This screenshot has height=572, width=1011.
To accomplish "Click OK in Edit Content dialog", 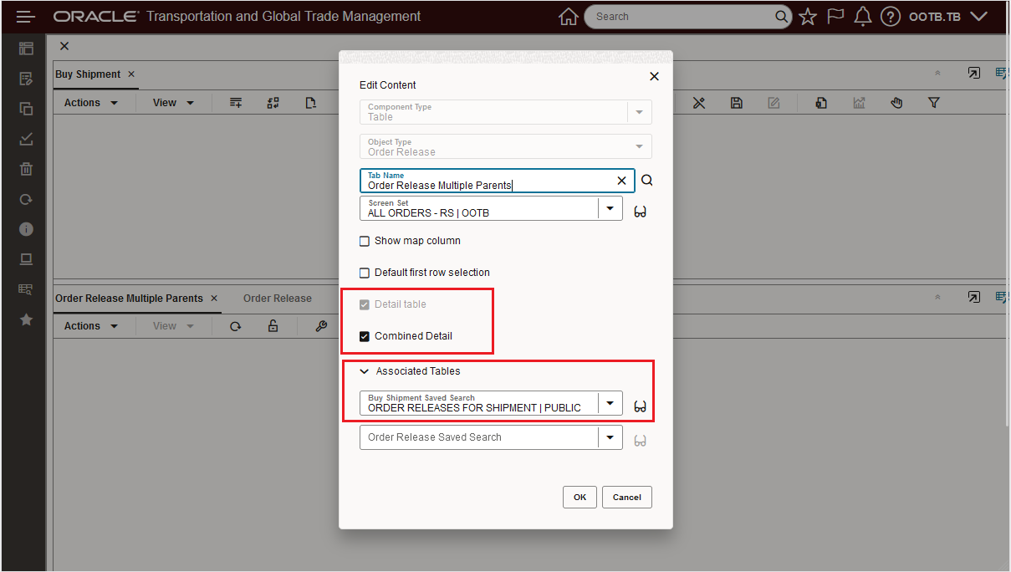I will point(580,497).
